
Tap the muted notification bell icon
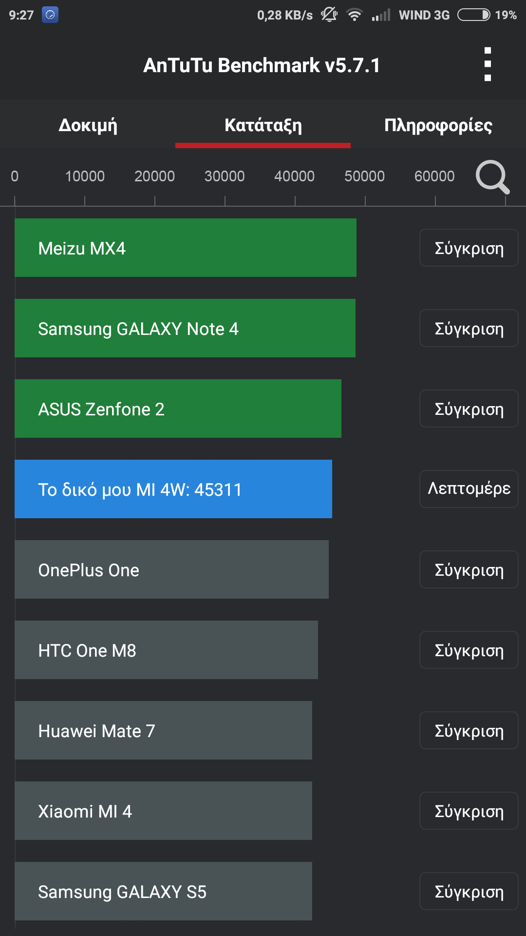329,15
